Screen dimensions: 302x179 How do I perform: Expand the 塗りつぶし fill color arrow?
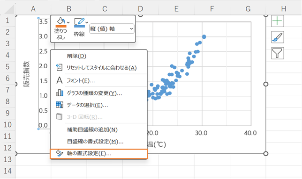coord(68,22)
